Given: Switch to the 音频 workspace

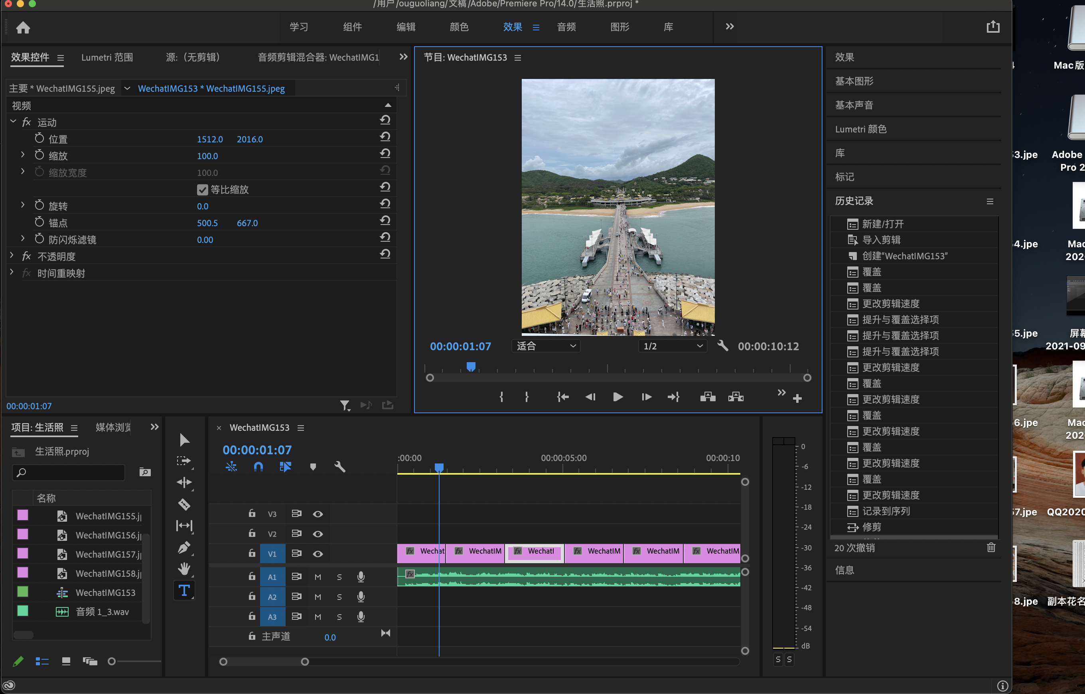Looking at the screenshot, I should pos(566,27).
